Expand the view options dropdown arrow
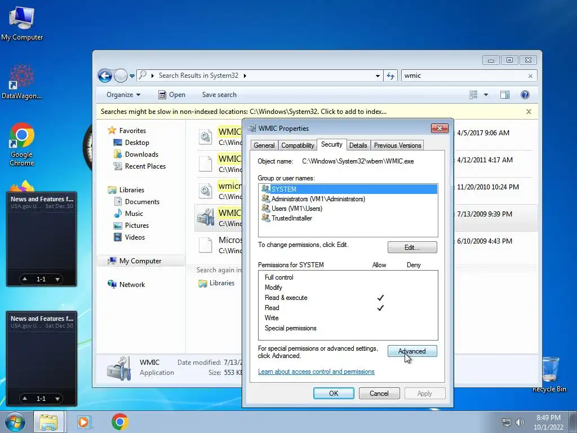 tap(486, 95)
